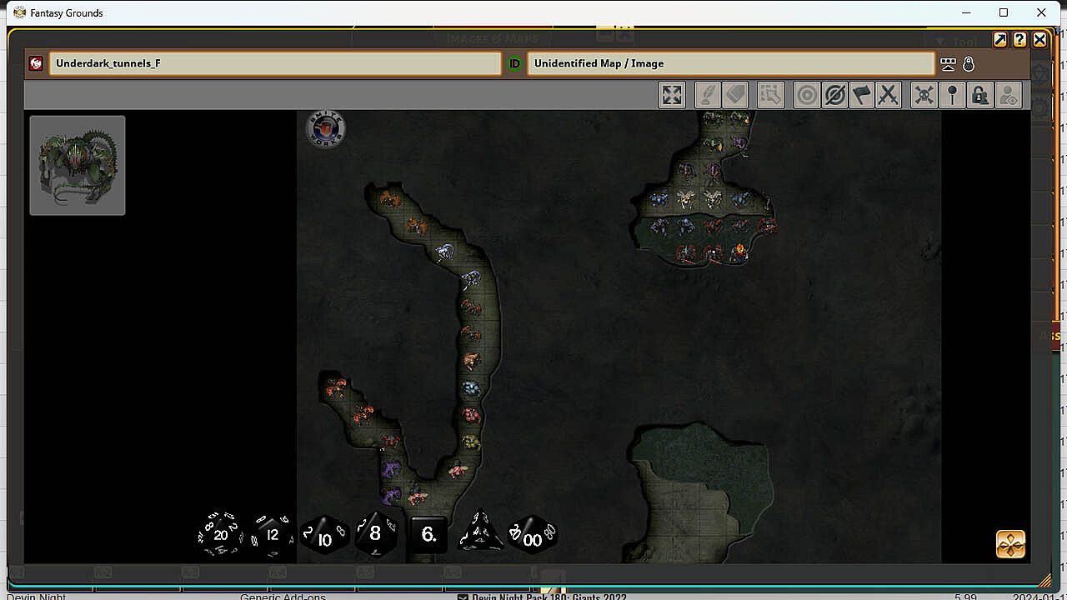Click the Underdark_tunnels_F name field
The image size is (1067, 600).
275,63
